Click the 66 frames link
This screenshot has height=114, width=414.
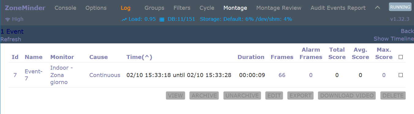(282, 75)
